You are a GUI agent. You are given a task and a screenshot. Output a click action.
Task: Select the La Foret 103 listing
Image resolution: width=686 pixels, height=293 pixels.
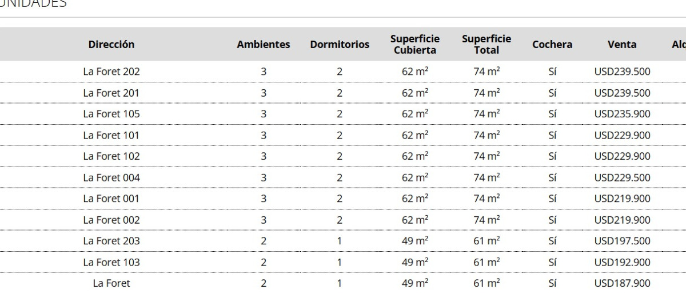[x=111, y=263]
